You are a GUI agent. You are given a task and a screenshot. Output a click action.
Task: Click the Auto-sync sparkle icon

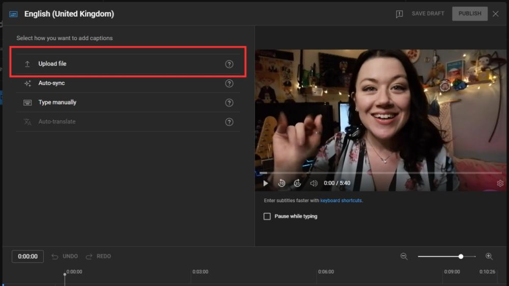point(27,84)
